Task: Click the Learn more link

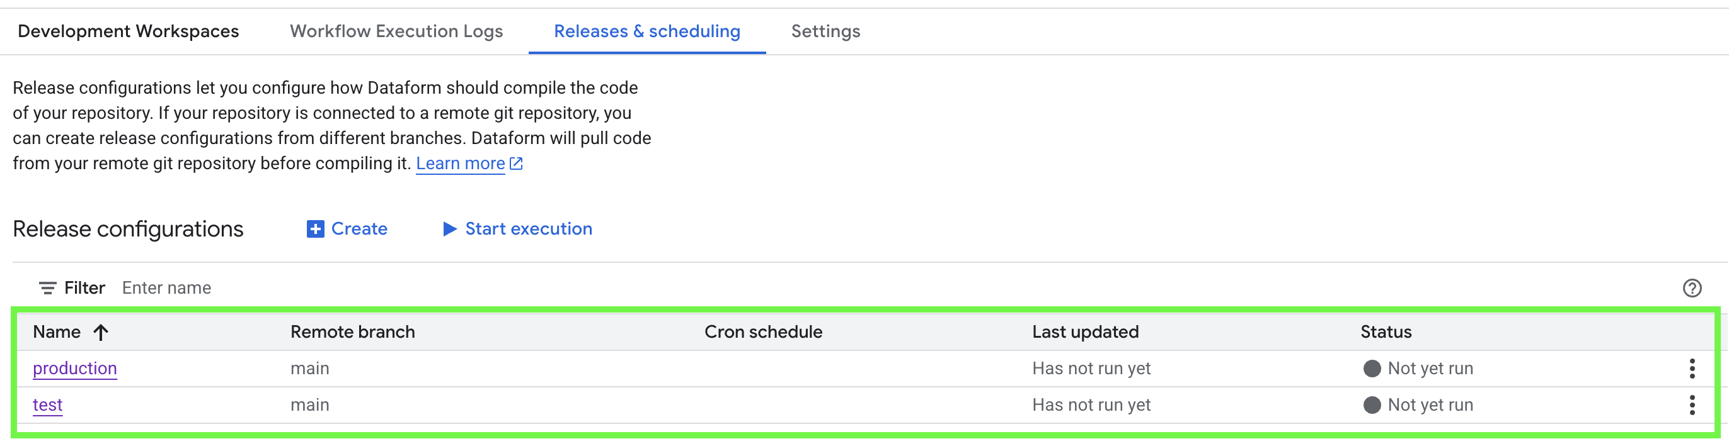Action: click(x=461, y=163)
